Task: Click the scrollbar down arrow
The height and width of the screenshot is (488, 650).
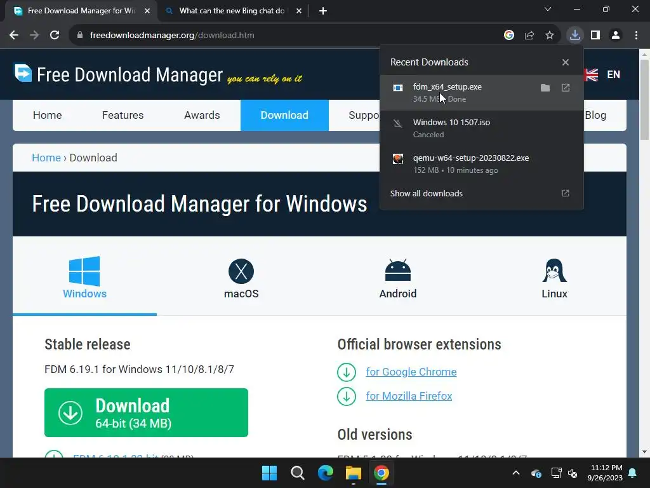Action: [644, 452]
